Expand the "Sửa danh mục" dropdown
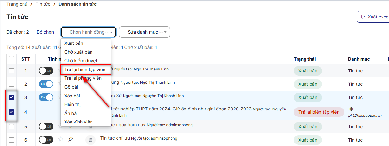 coord(144,32)
